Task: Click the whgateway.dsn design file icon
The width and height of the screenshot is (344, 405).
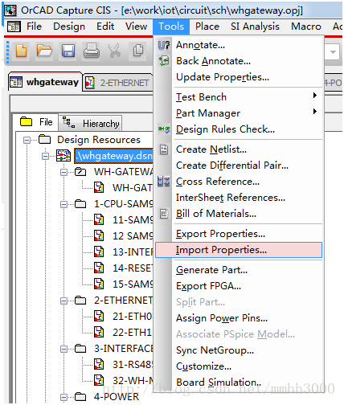Action: (x=63, y=156)
